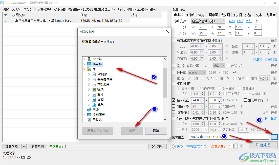Click the 图片 library icon

(94, 94)
